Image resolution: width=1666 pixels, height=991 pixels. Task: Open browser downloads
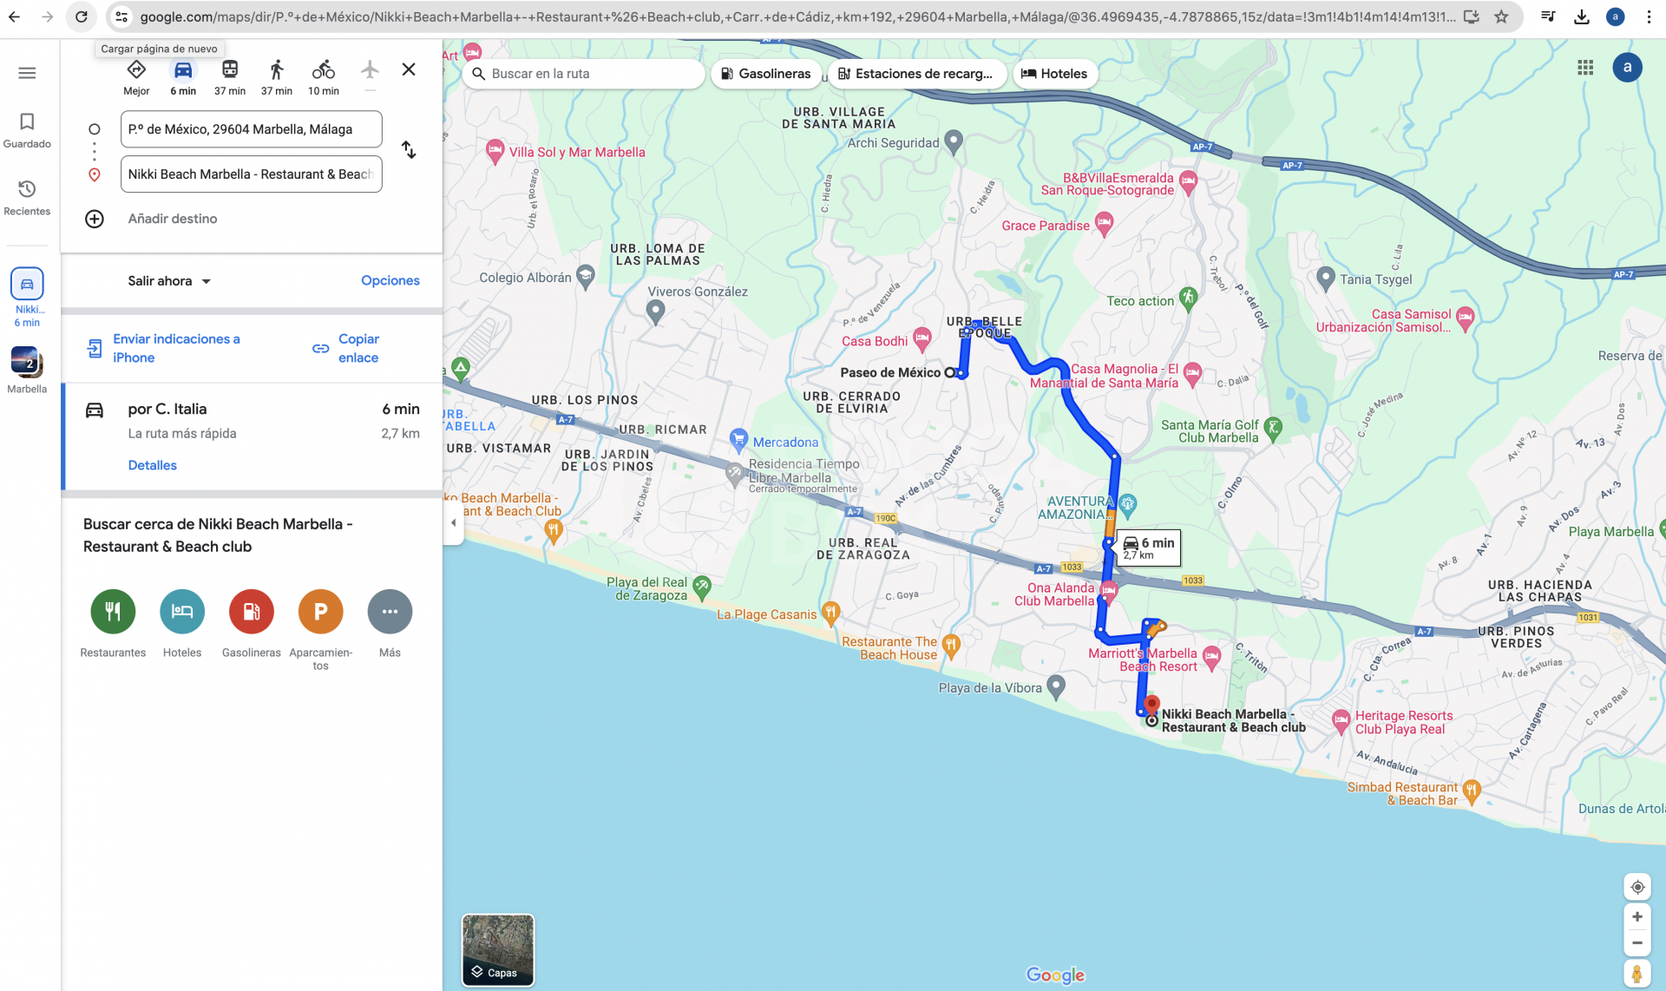(1582, 16)
